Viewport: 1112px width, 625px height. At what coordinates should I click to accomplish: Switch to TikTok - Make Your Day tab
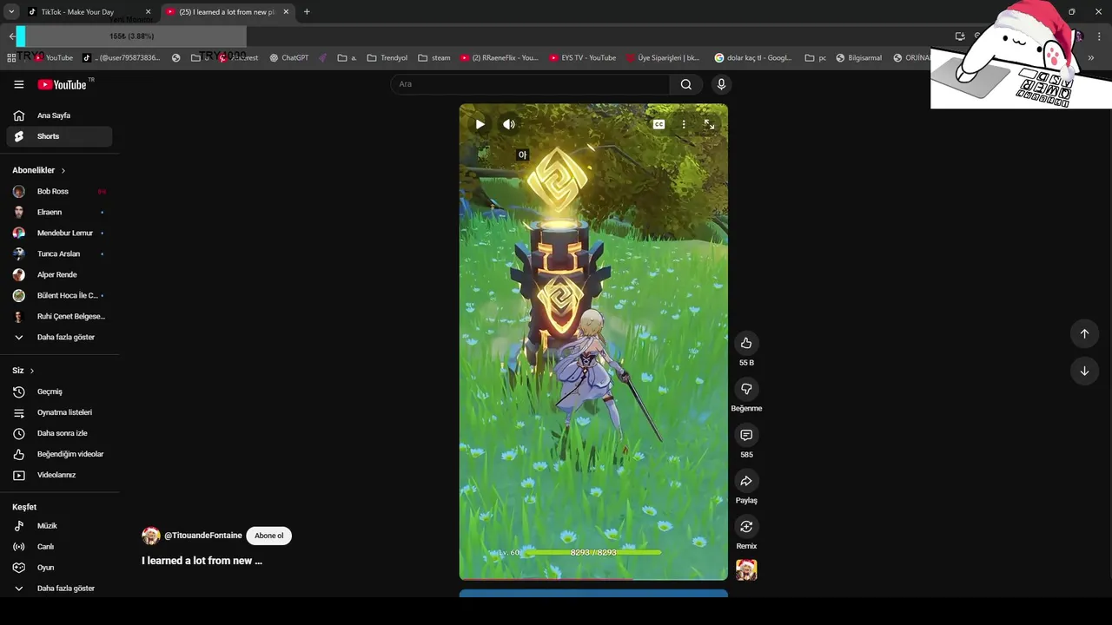point(90,12)
